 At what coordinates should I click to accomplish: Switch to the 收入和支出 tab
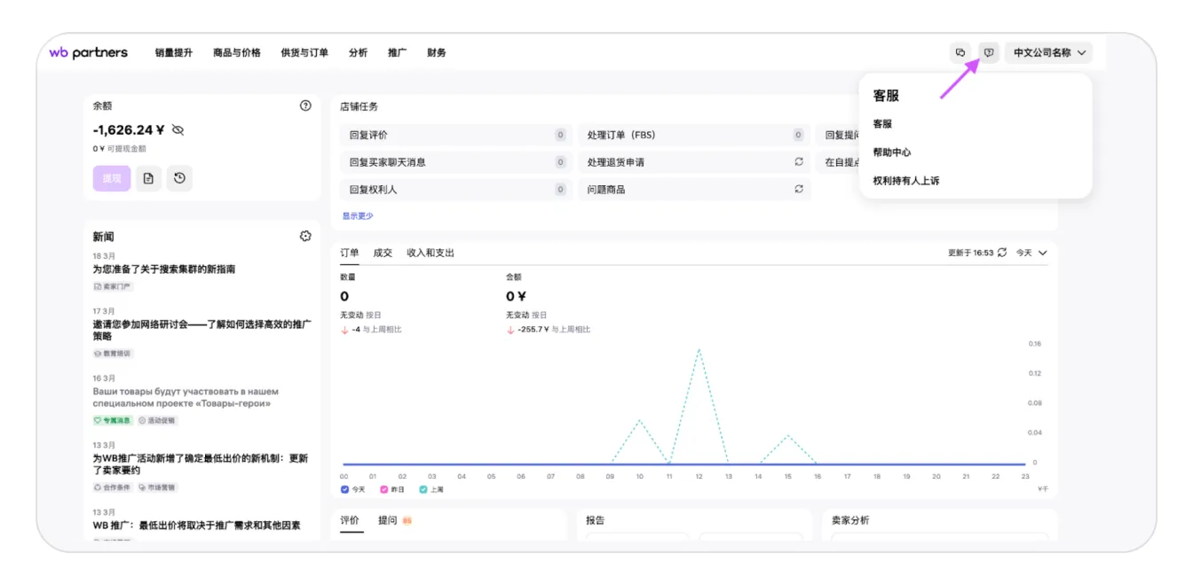pos(431,253)
